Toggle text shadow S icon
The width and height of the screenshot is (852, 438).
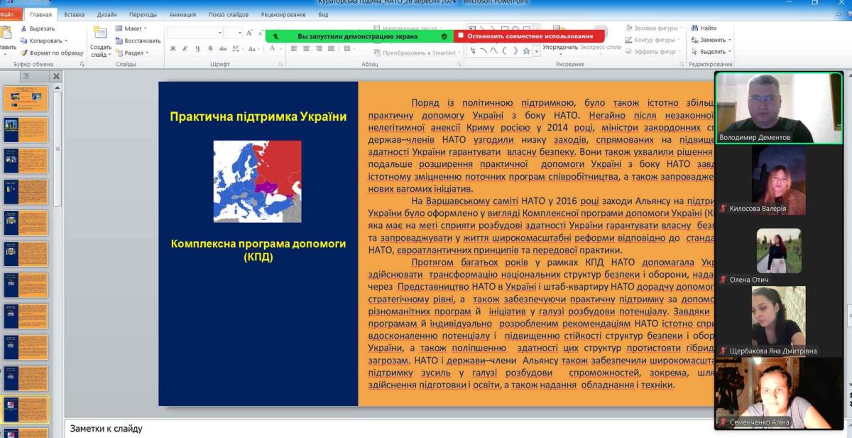tap(209, 49)
